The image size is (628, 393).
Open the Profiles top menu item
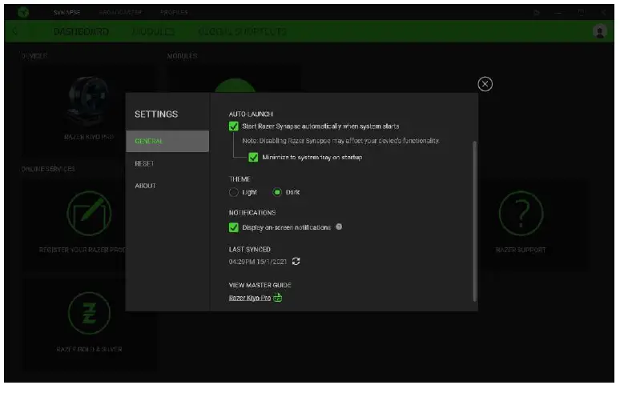(175, 13)
